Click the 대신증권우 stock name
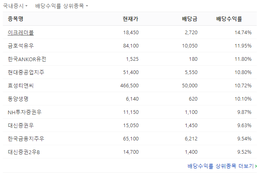Viewport: 262px width, 173px height. coord(21,126)
